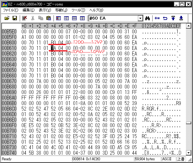The image size is (193, 163).
Task: Click the scrollbar up arrow
Action: pos(188,26)
